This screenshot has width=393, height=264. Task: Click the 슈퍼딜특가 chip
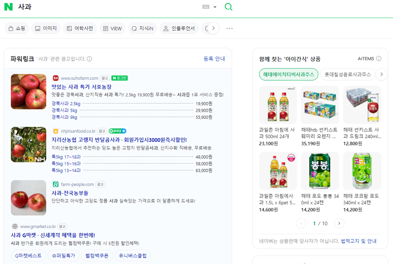[64, 256]
